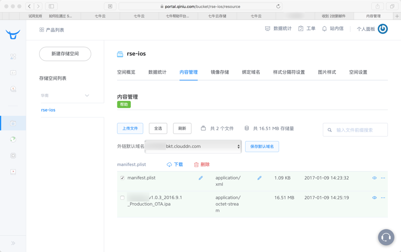Expand the sidebar with double chevron
This screenshot has width=401, height=252.
[x=13, y=243]
